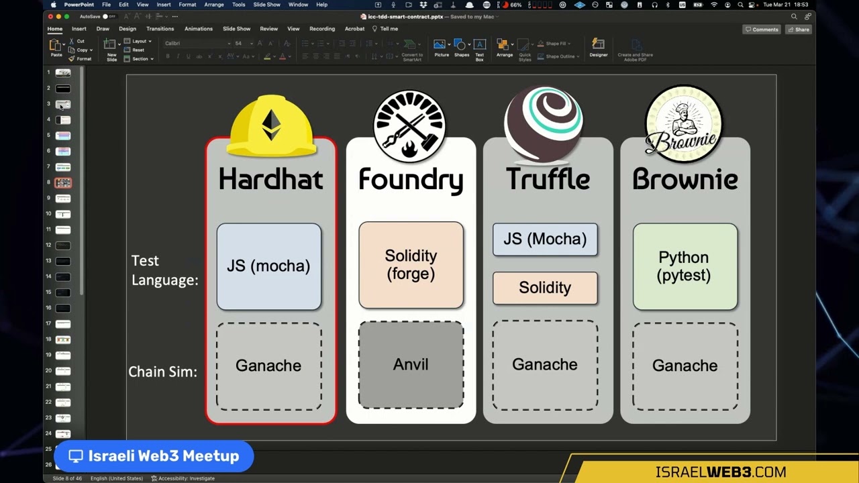The height and width of the screenshot is (483, 859).
Task: Insert a Text Box
Action: pos(479,50)
